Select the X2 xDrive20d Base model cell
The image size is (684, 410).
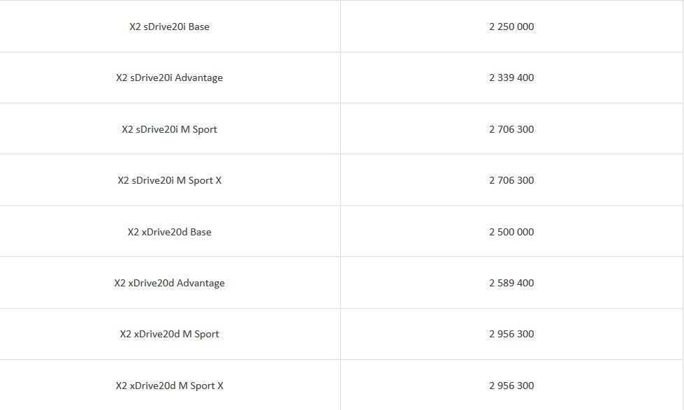pyautogui.click(x=169, y=232)
